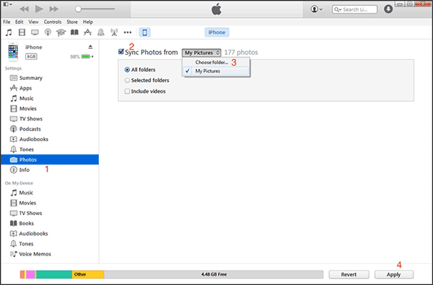Adjust the volume slider

95,9
